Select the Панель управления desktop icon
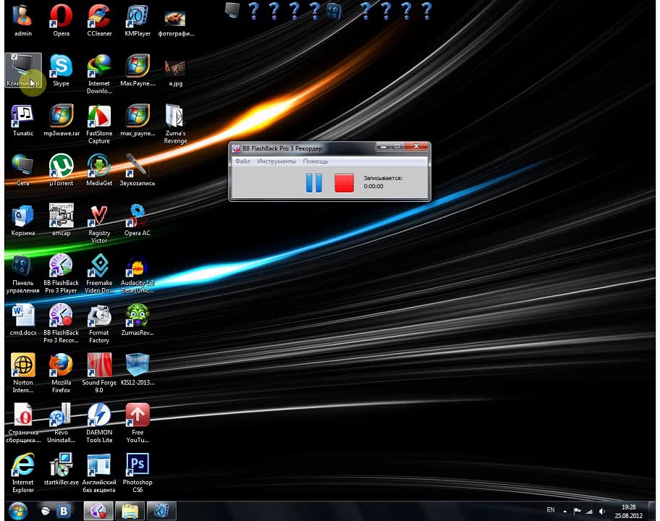The image size is (660, 521). tap(22, 274)
